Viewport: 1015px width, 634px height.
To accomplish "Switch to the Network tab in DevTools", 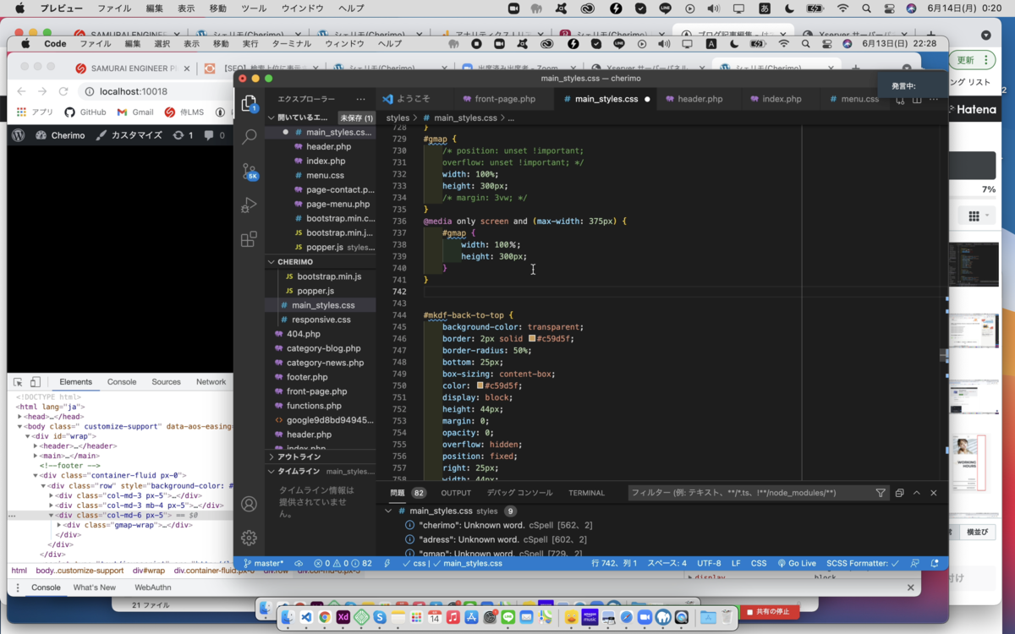I will click(211, 382).
